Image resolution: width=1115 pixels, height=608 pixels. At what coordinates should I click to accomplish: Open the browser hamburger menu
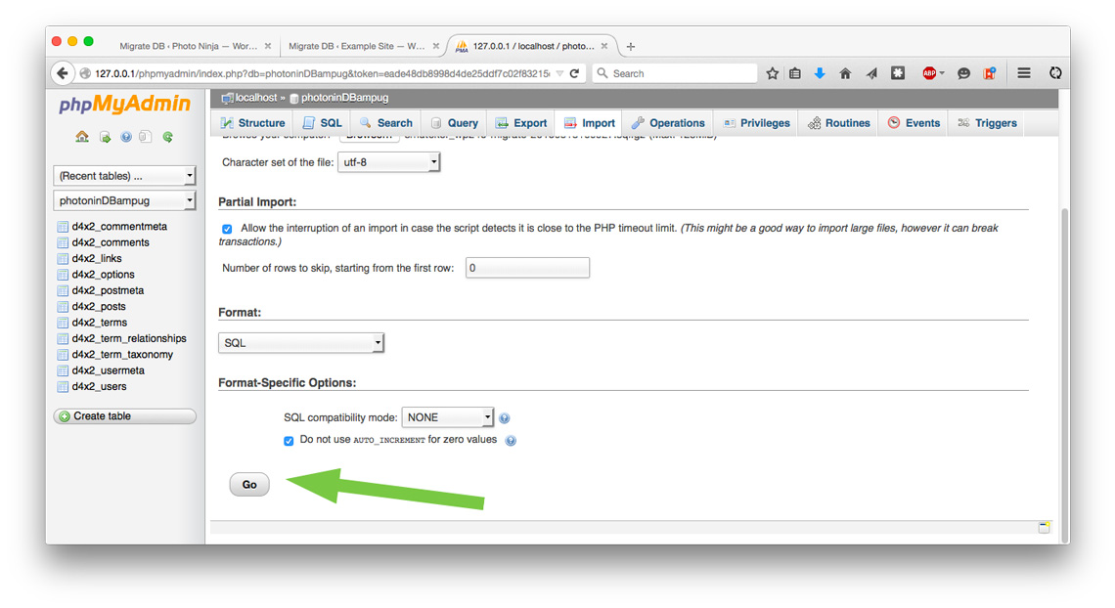[x=1024, y=73]
